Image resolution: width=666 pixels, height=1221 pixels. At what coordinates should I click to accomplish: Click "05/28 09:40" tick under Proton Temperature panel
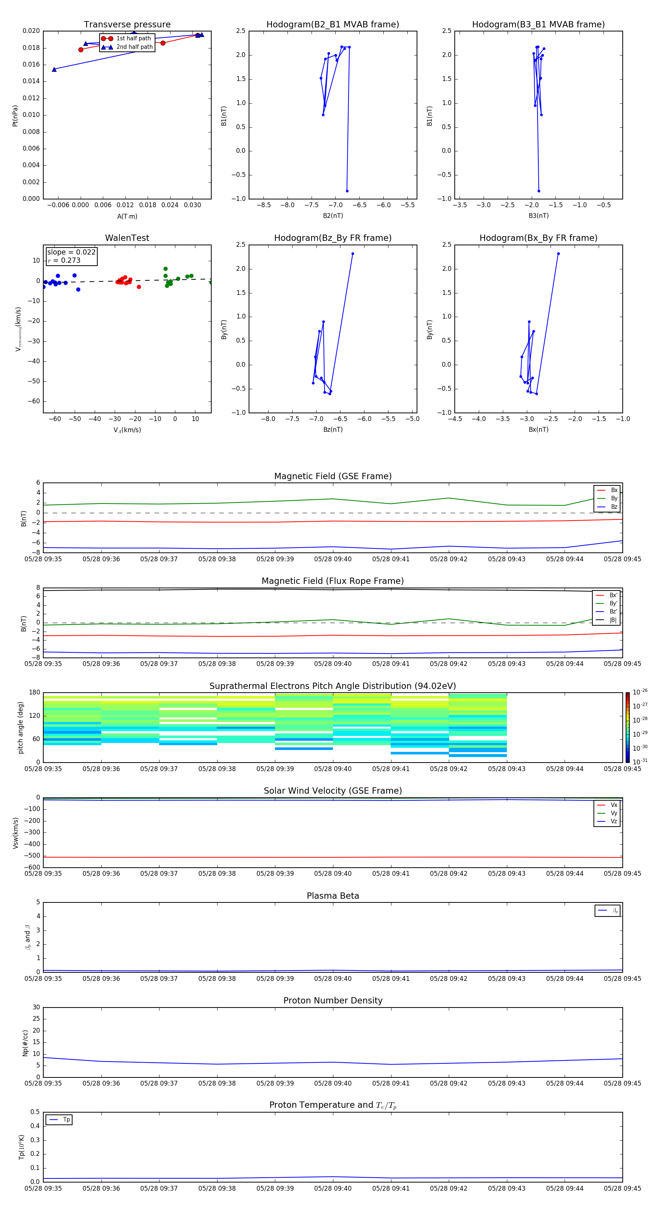pyautogui.click(x=333, y=1188)
